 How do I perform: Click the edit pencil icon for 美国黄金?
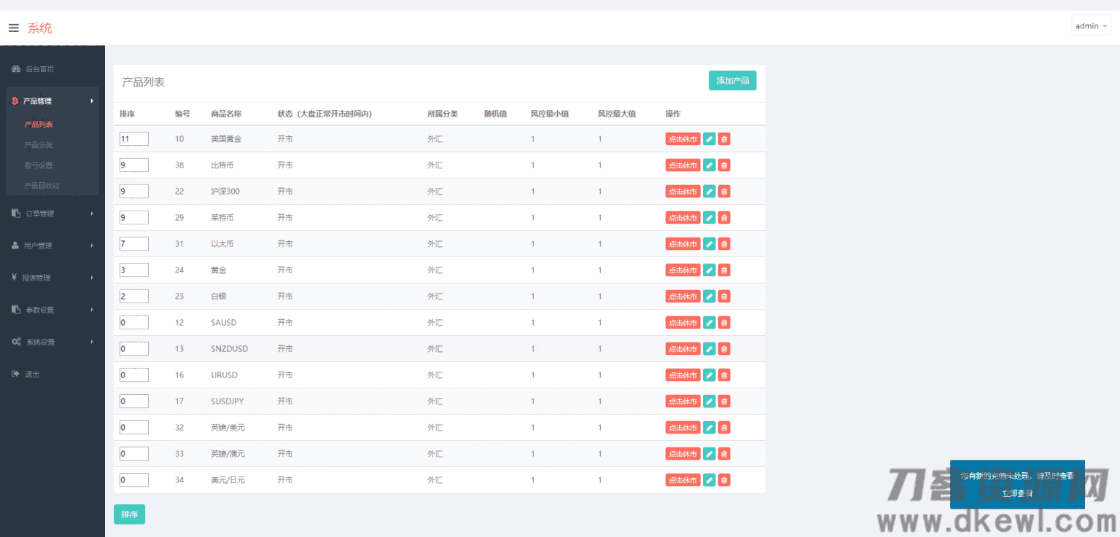[x=709, y=139]
